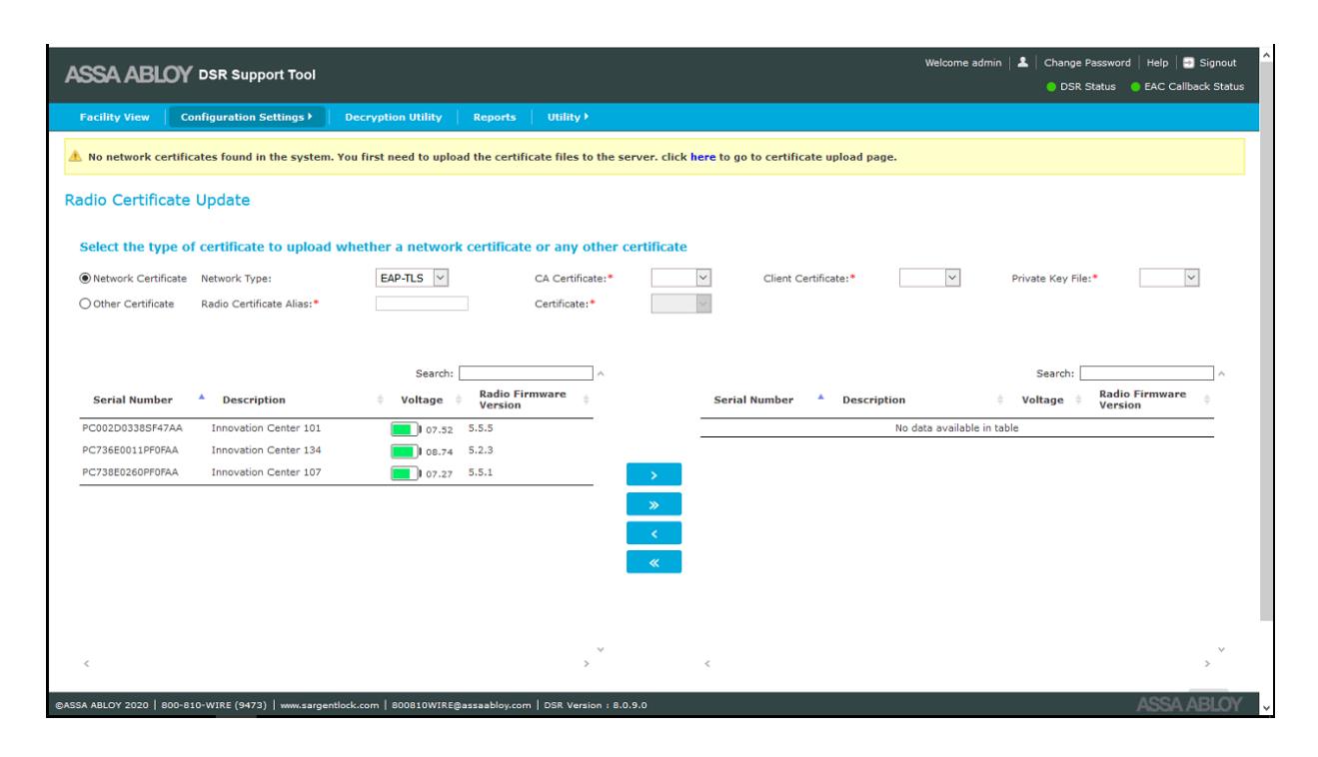Click the page scrollbar down arrow
Screen dimensions: 1318x757
[1268, 708]
